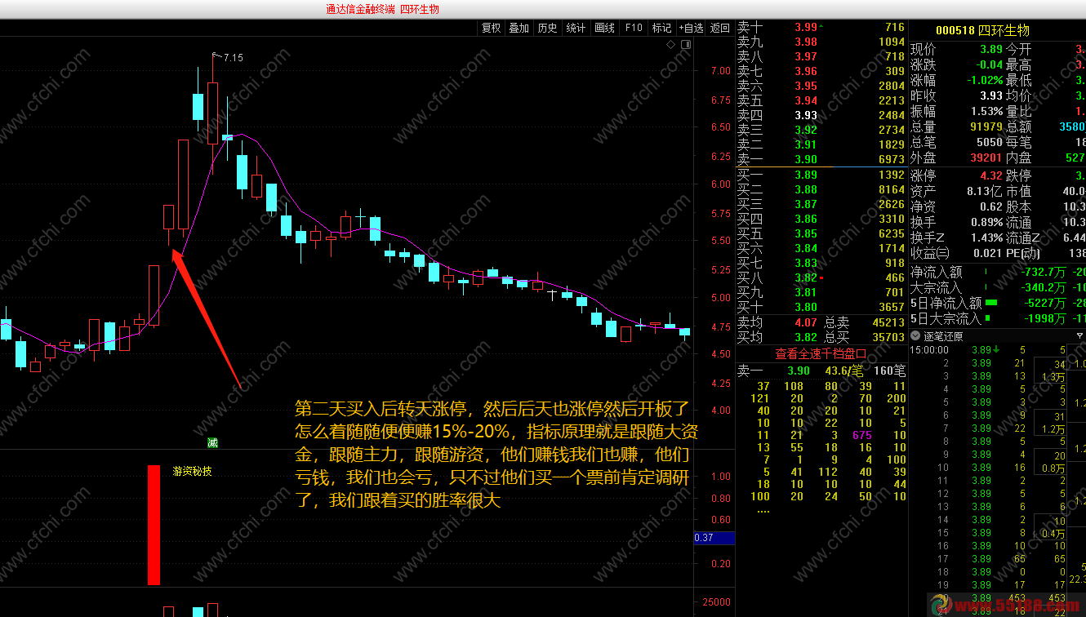Click the purple 675 order in queue
This screenshot has height=617, width=1086.
pyautogui.click(x=861, y=435)
